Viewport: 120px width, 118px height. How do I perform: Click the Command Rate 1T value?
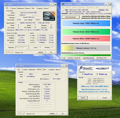point(47,101)
